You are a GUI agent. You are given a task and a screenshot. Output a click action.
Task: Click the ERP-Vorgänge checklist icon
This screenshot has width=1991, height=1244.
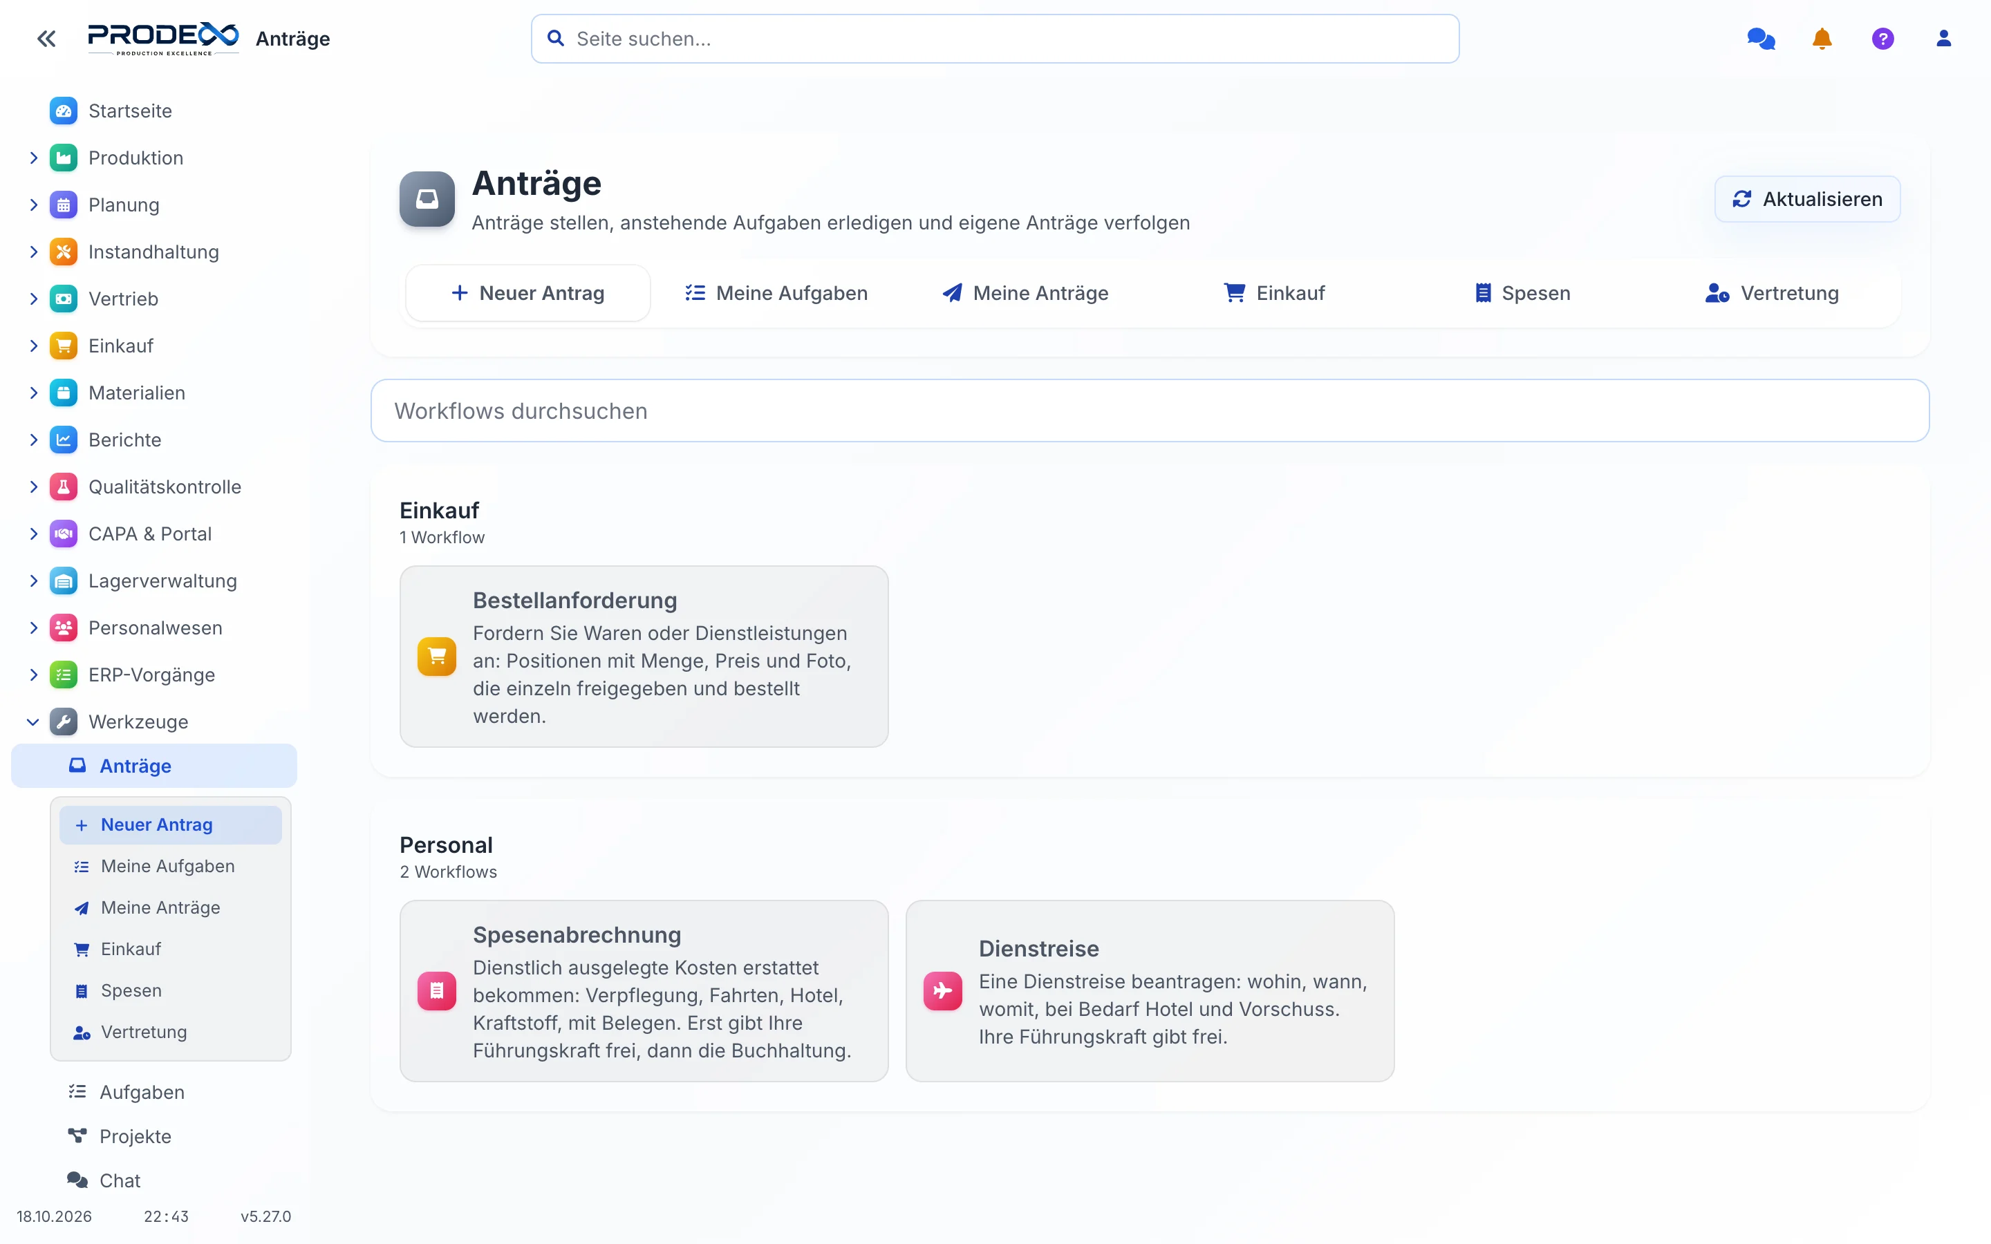click(64, 675)
